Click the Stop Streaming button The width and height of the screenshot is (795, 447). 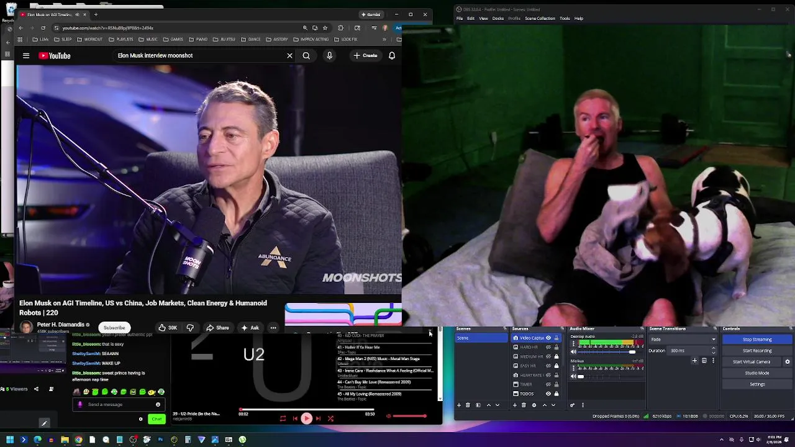(x=757, y=340)
